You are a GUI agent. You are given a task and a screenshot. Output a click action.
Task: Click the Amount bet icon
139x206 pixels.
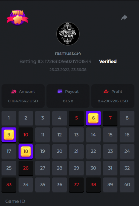coord(14,91)
